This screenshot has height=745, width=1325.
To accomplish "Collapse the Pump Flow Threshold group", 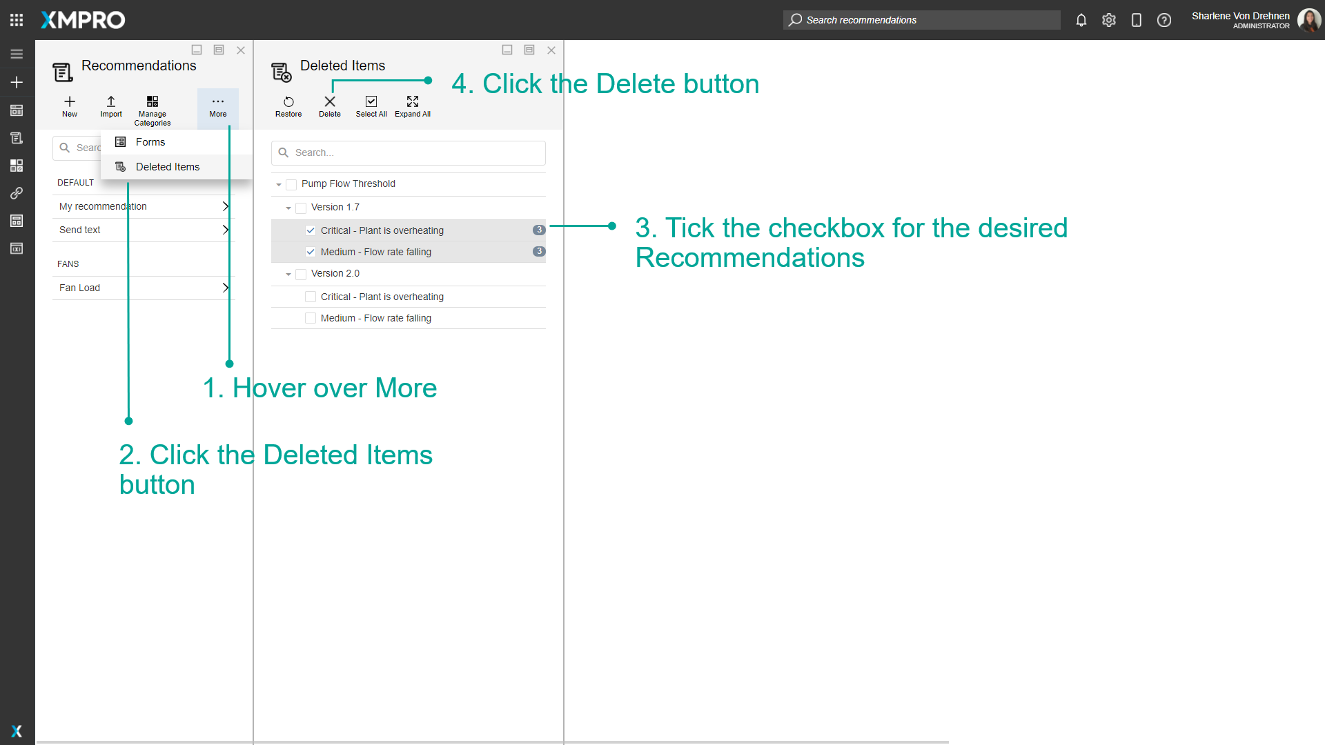I will [278, 184].
